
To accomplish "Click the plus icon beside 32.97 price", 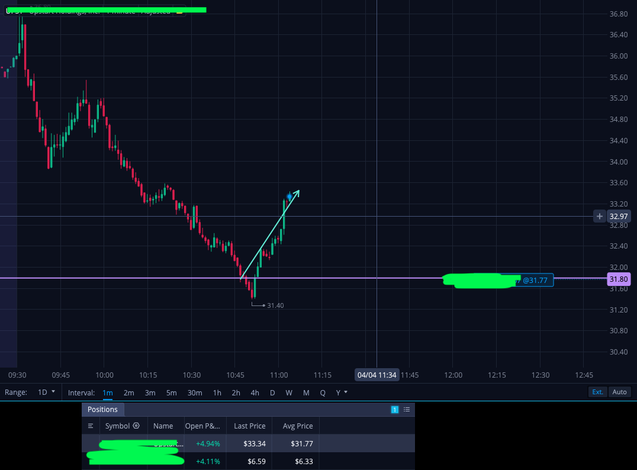I will point(599,217).
